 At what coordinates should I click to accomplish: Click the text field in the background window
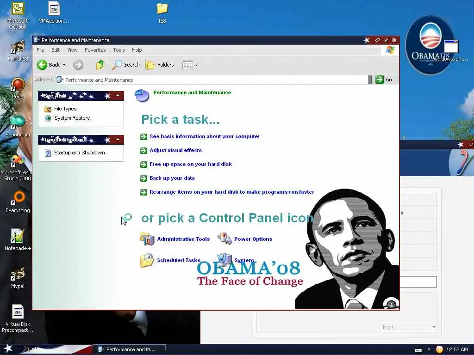coord(418,282)
